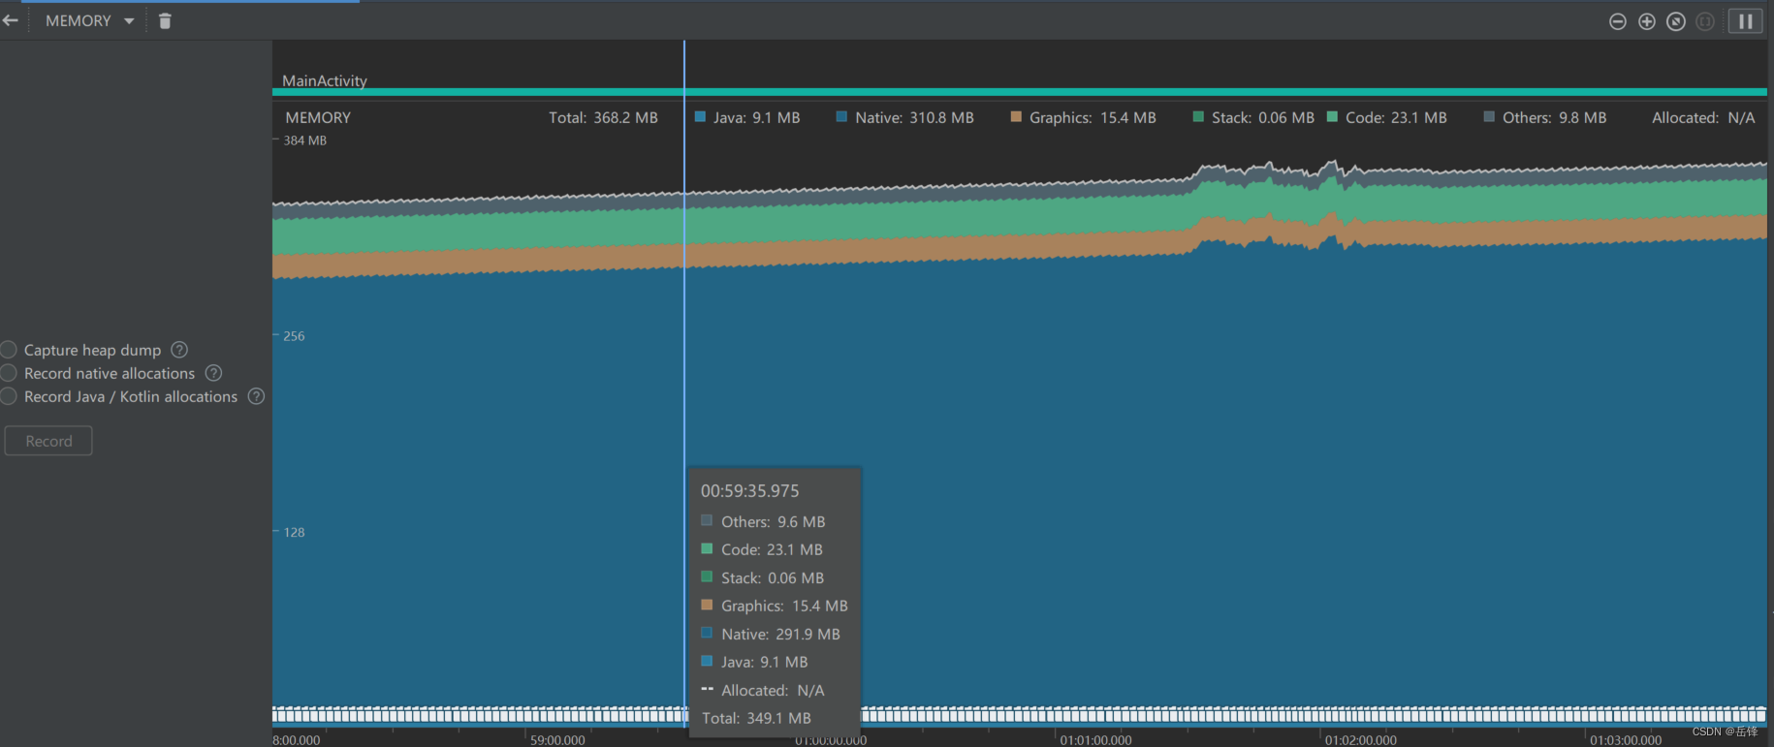Click the 'Allocated: N/A' legend text

coord(1703,117)
